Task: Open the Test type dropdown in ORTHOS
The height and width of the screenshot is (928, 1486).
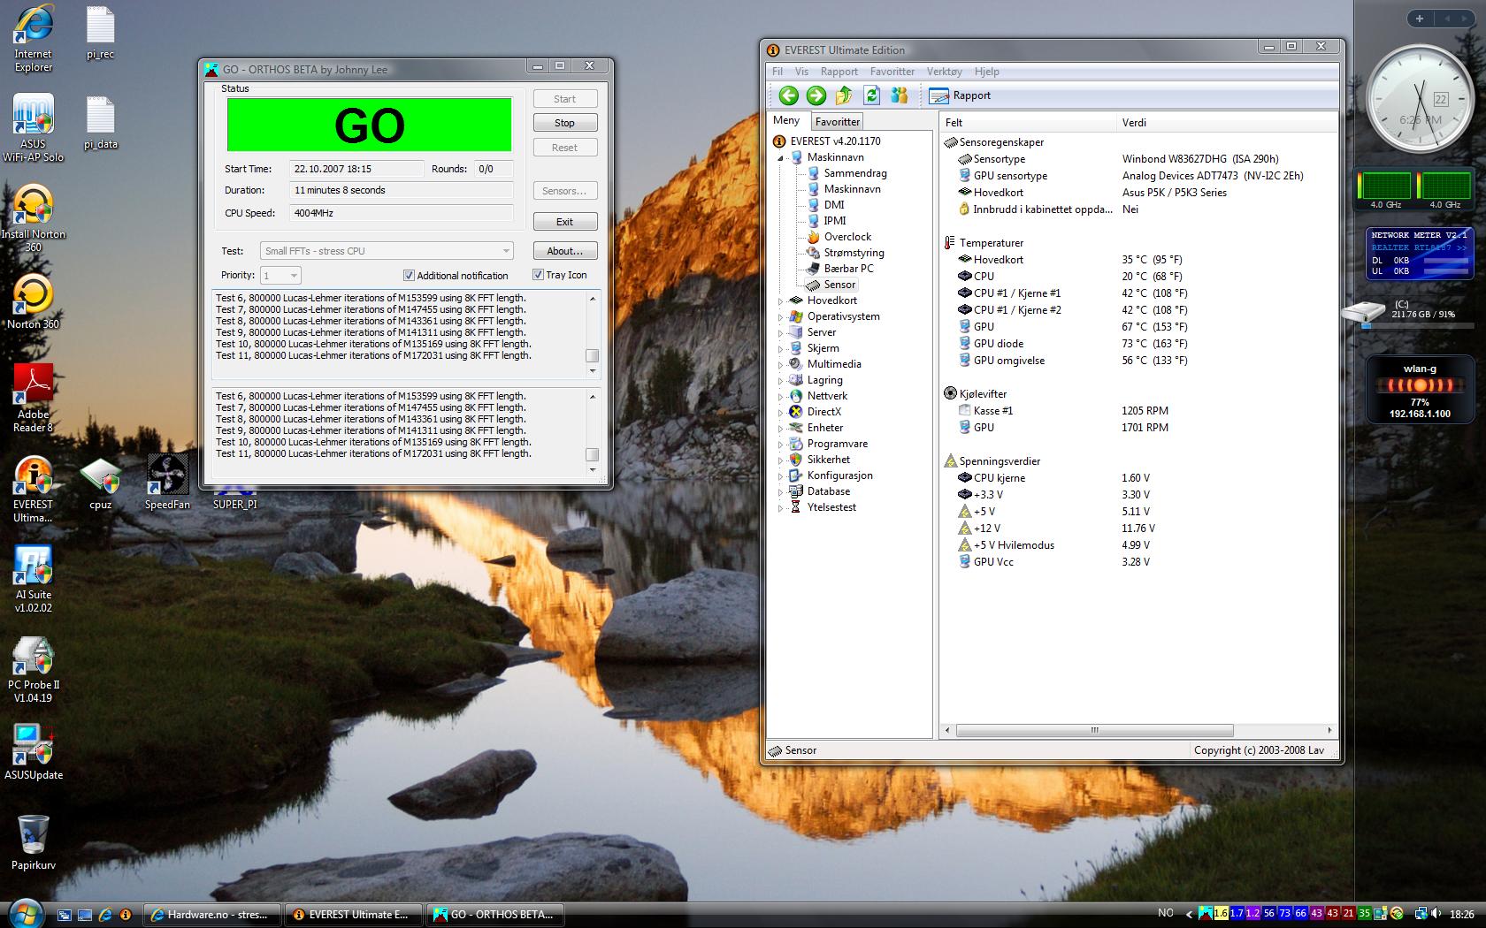Action: pos(387,251)
